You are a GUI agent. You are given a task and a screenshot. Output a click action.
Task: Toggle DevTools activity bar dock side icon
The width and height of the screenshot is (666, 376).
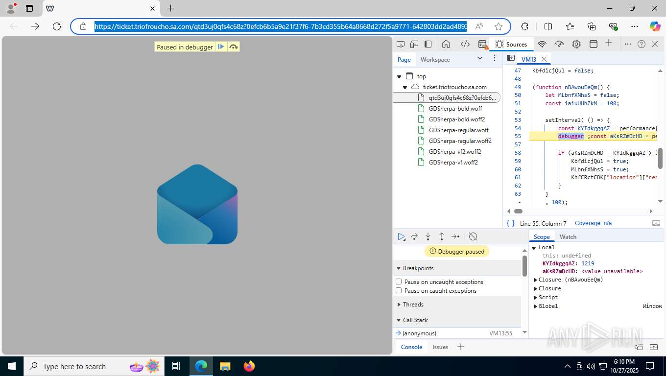[428, 44]
